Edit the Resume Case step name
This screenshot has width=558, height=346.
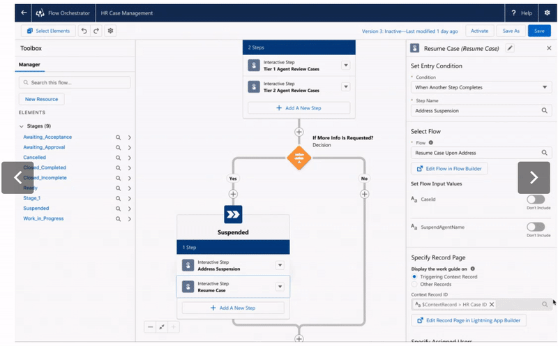click(x=510, y=48)
